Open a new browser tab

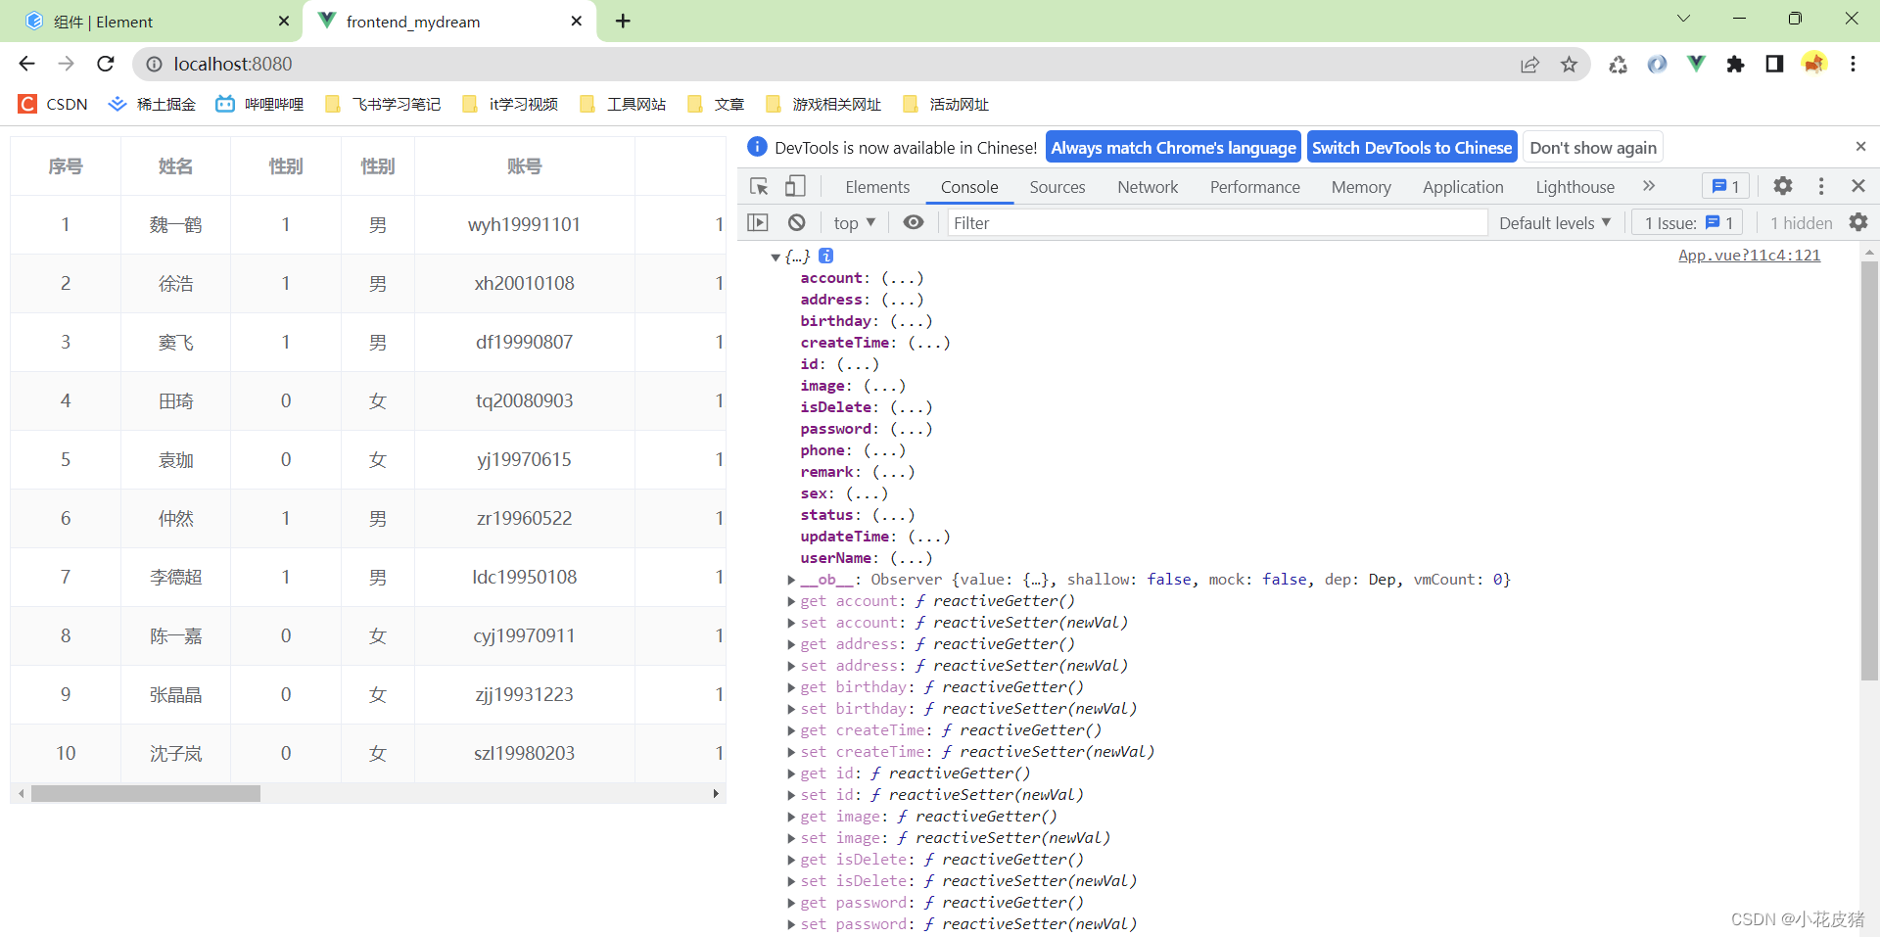pos(623,21)
